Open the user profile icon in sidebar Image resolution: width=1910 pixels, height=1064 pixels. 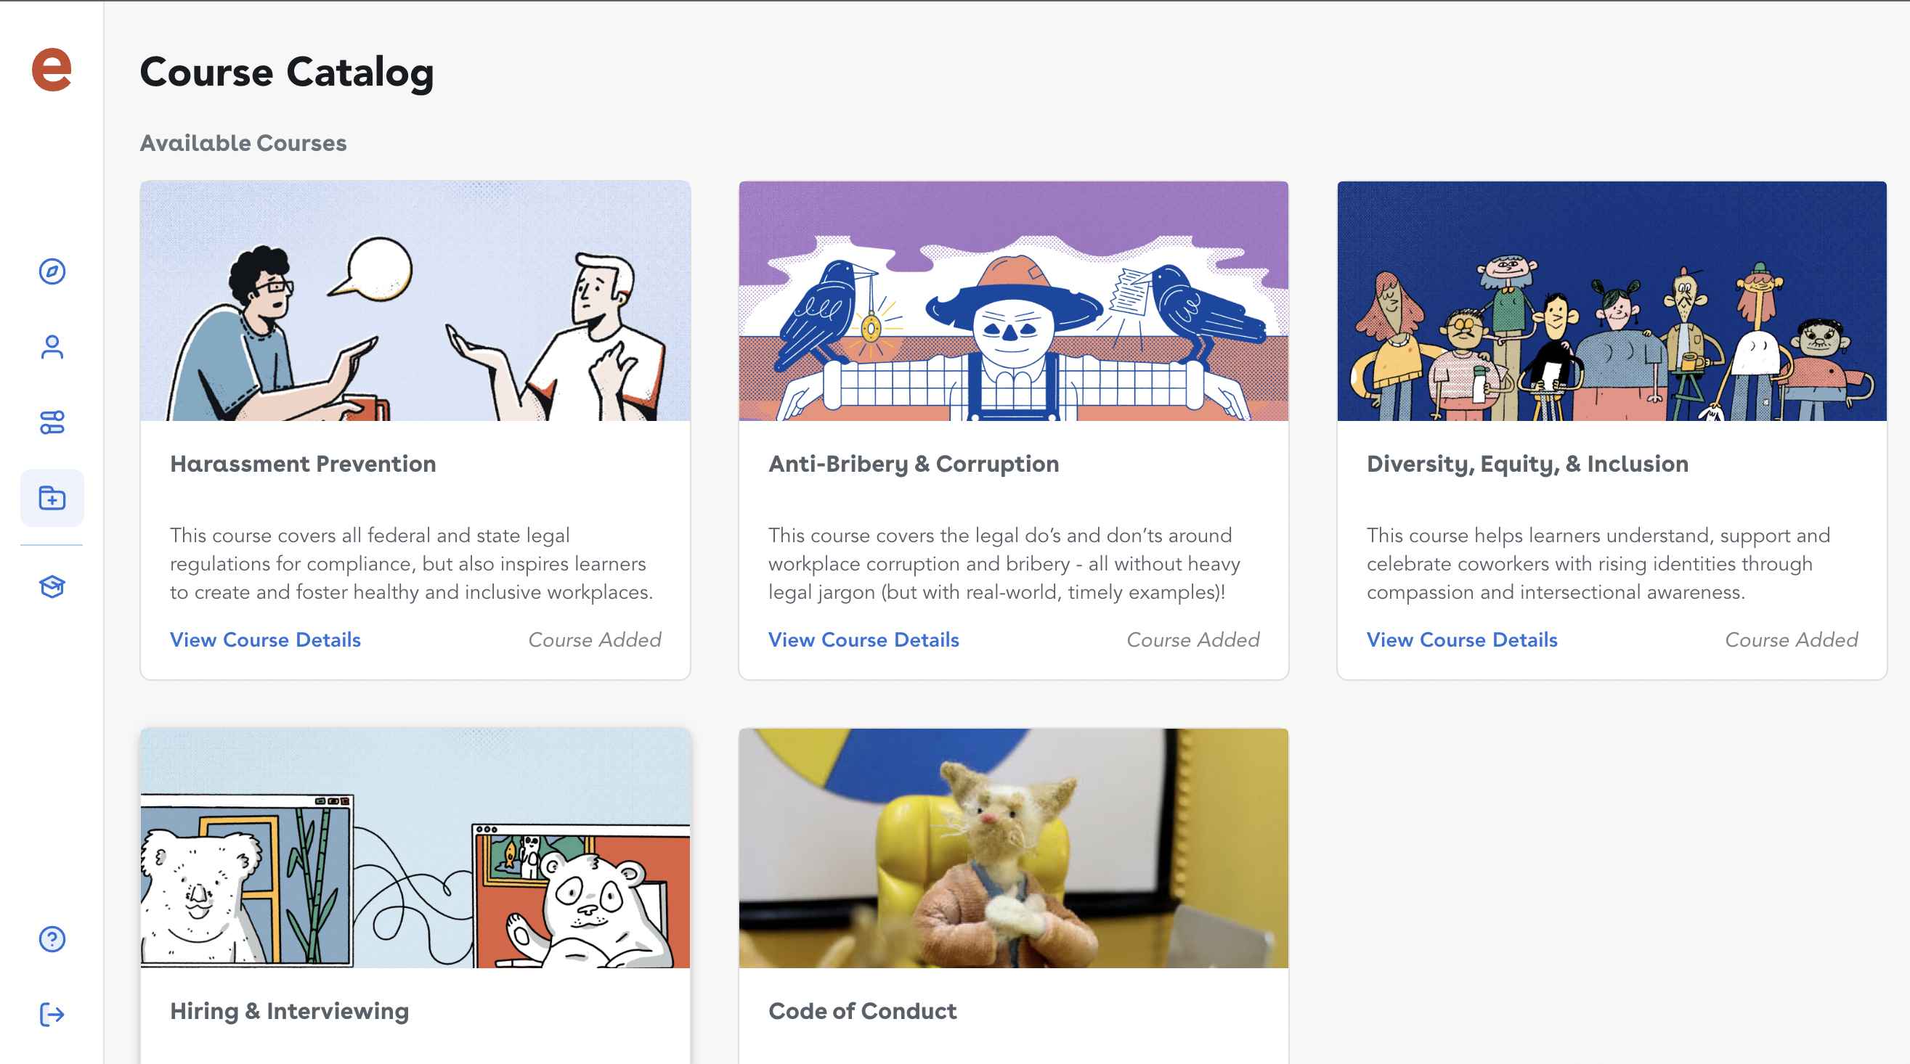click(52, 347)
